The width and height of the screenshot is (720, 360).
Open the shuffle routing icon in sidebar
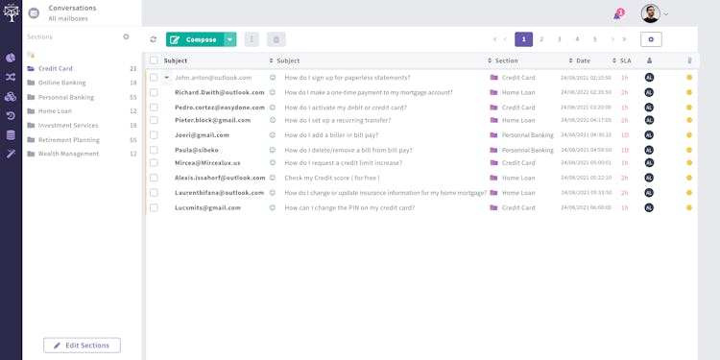[11, 77]
